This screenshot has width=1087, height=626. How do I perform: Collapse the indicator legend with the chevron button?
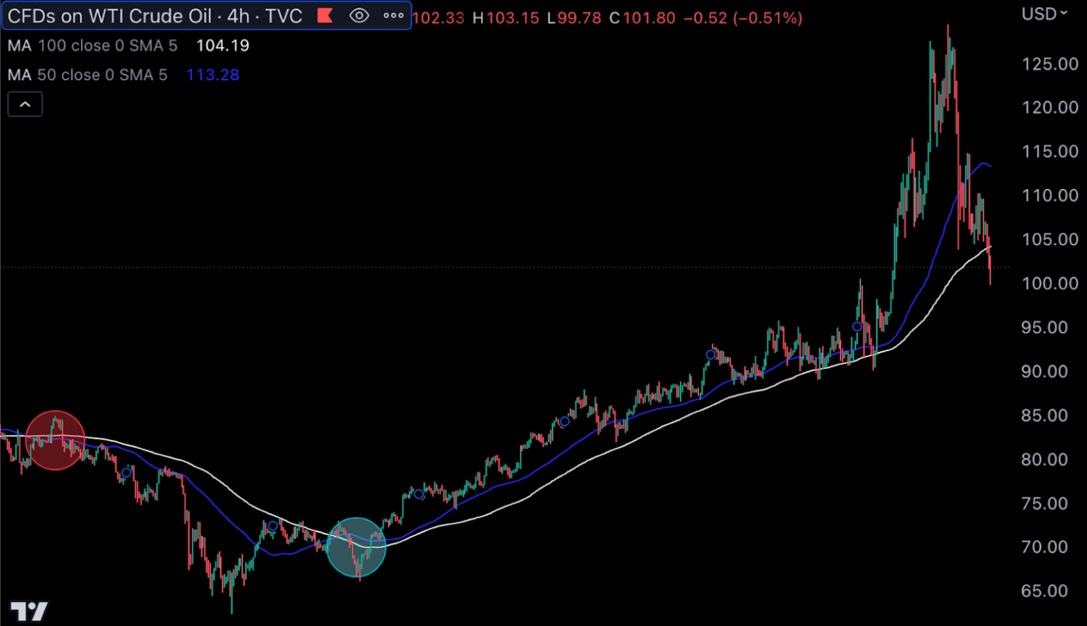tap(25, 104)
